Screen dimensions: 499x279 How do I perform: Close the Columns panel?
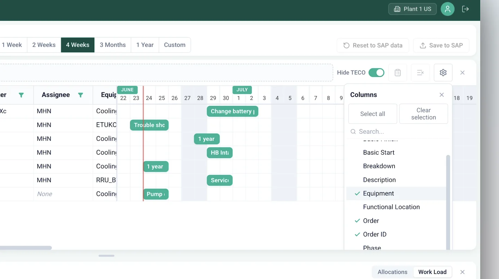(441, 95)
